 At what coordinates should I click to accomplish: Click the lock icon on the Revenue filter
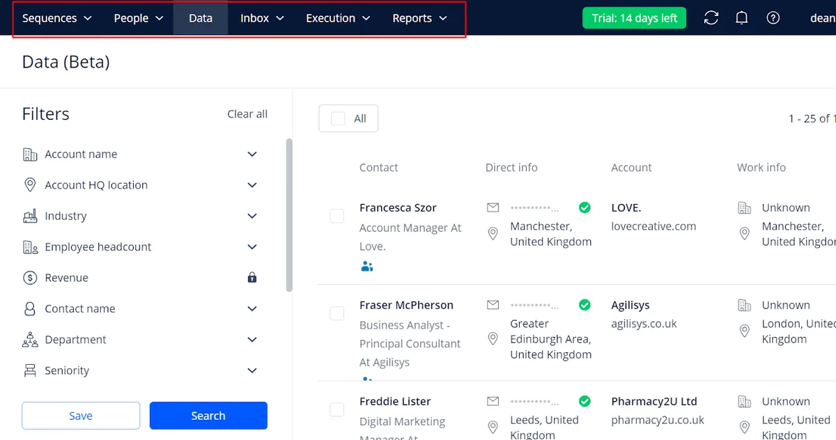click(251, 277)
